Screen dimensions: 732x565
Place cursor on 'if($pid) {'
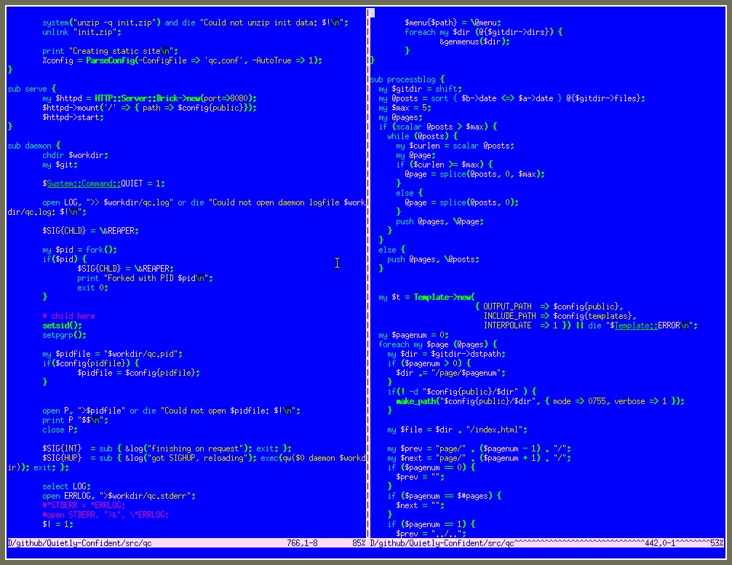[65, 259]
